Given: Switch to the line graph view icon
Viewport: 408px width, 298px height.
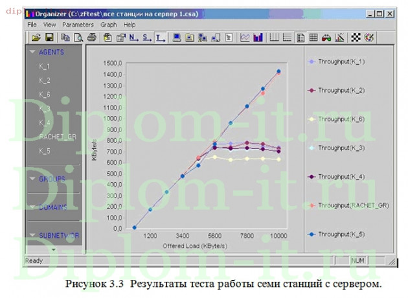Looking at the screenshot, I should click(245, 38).
